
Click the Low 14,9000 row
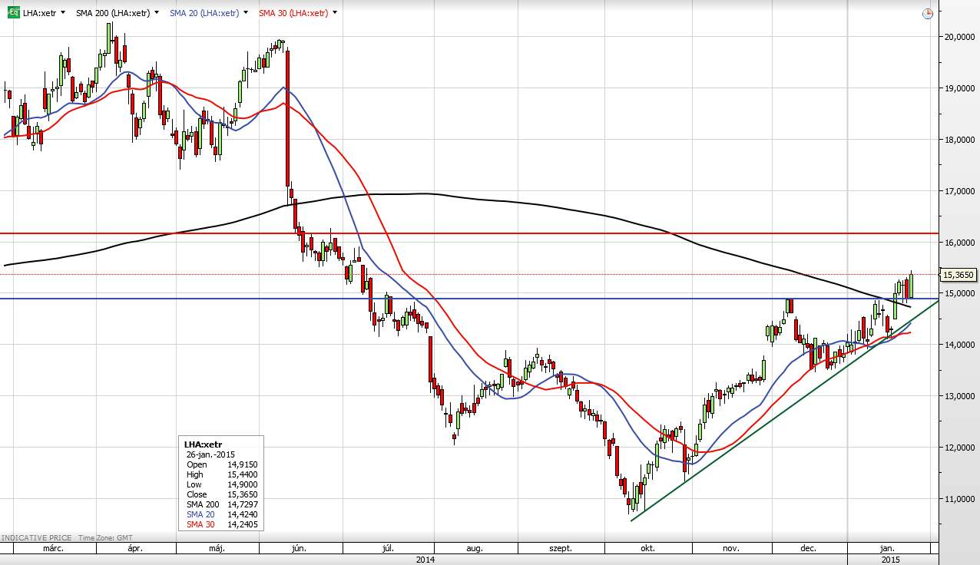click(x=222, y=484)
